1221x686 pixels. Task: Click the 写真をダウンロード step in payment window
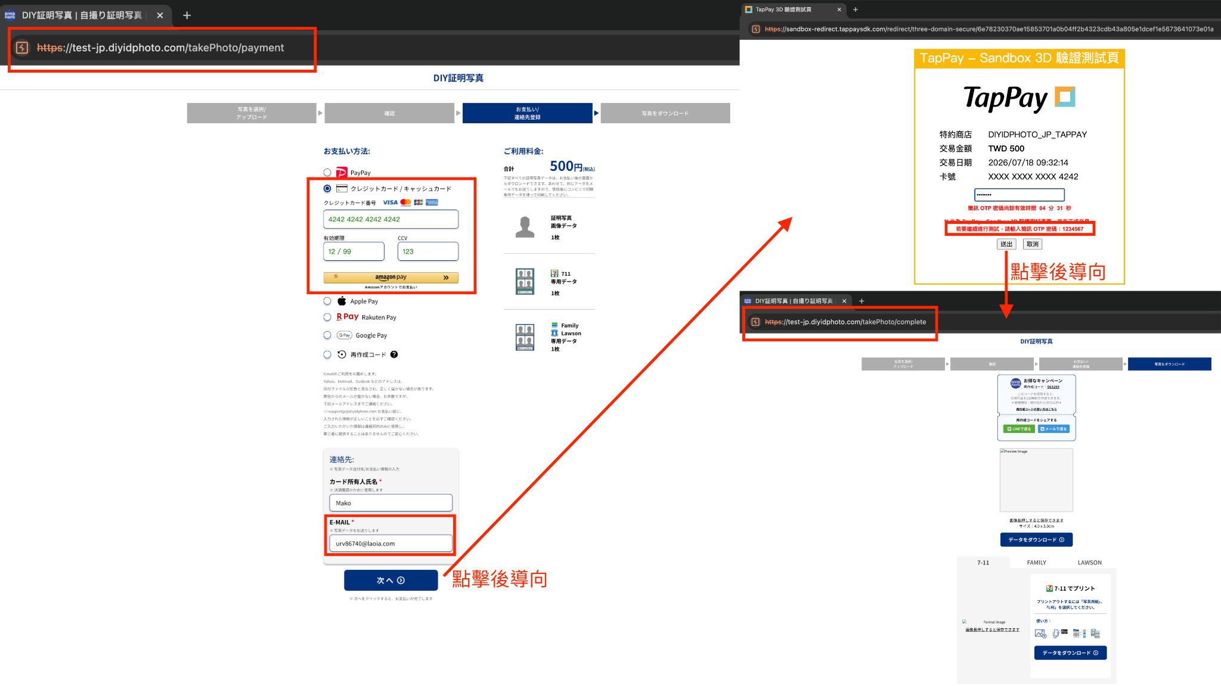[665, 113]
